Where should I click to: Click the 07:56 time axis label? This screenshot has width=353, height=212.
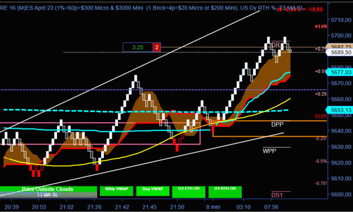coord(271,207)
